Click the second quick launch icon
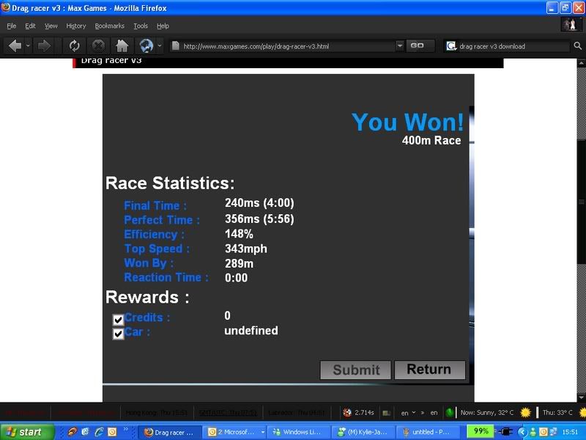The width and height of the screenshot is (586, 440). point(85,432)
